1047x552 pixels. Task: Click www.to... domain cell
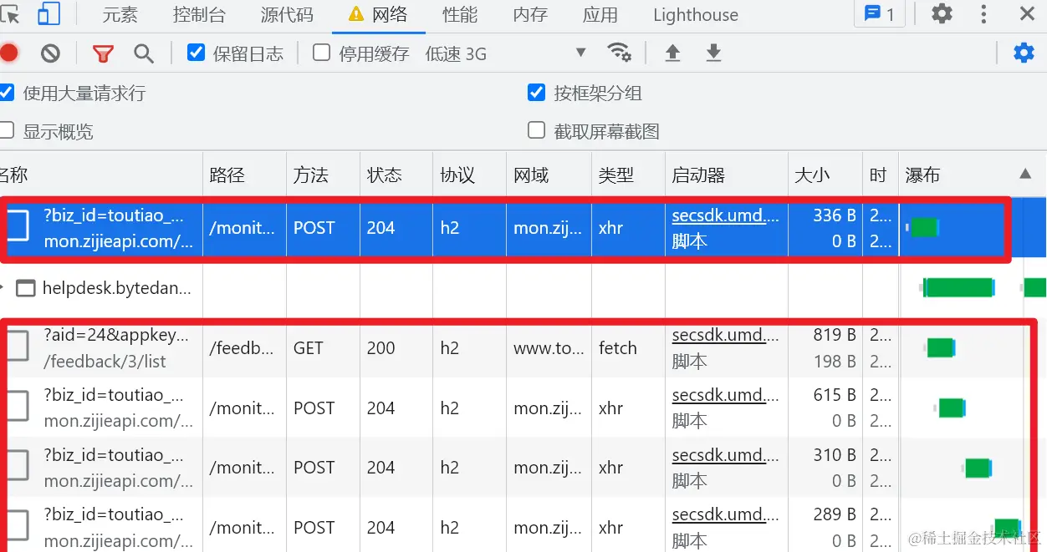(548, 347)
